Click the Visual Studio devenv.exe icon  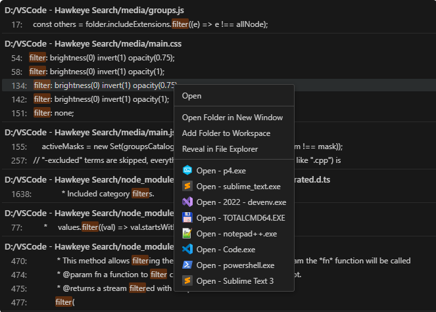coord(187,202)
